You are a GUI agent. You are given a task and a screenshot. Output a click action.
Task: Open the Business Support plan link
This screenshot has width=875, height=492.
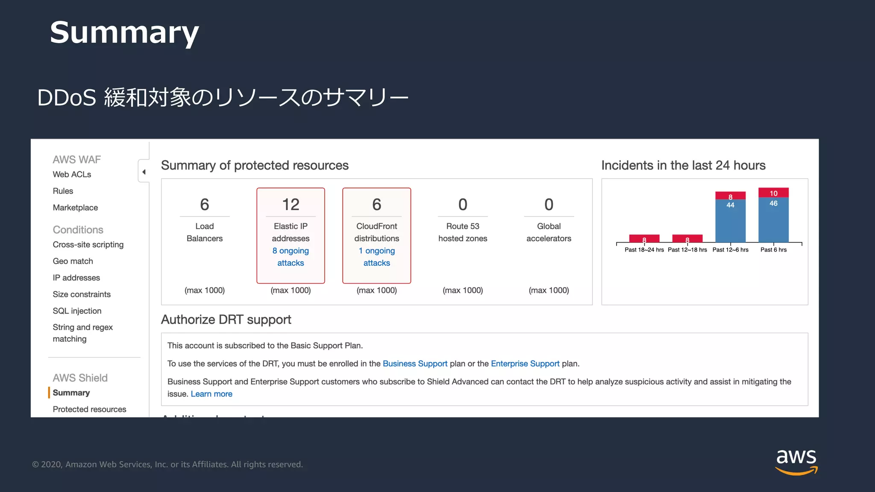pyautogui.click(x=415, y=363)
